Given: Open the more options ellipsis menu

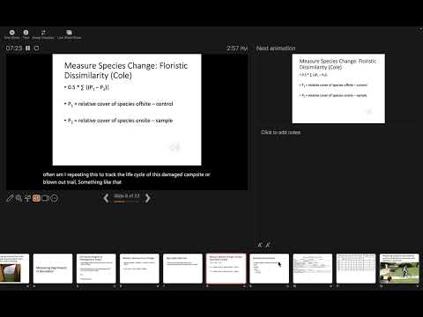Looking at the screenshot, I should pos(55,198).
